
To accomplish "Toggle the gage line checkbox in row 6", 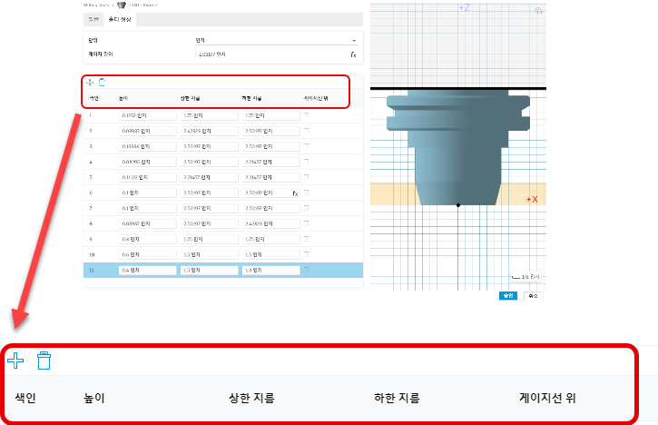I will click(x=307, y=193).
